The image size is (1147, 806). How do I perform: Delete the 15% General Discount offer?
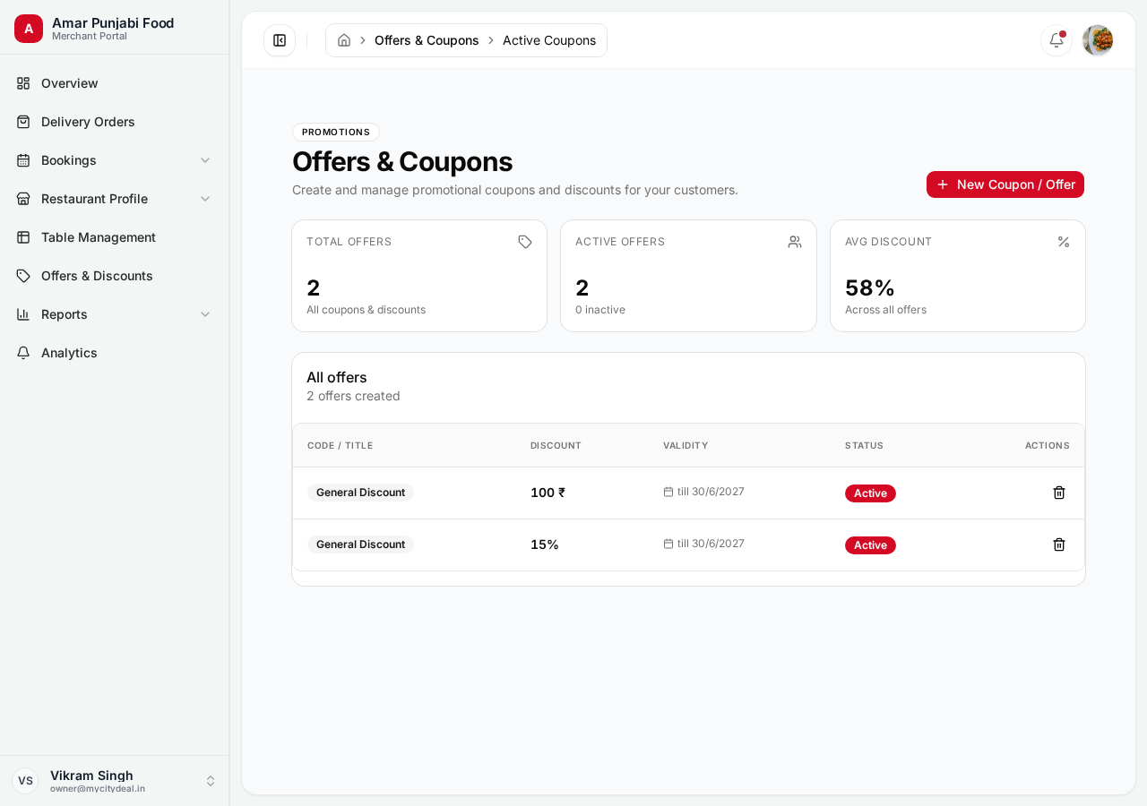pyautogui.click(x=1059, y=544)
